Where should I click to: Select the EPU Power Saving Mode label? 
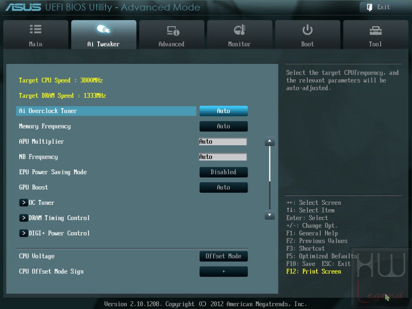pos(53,172)
